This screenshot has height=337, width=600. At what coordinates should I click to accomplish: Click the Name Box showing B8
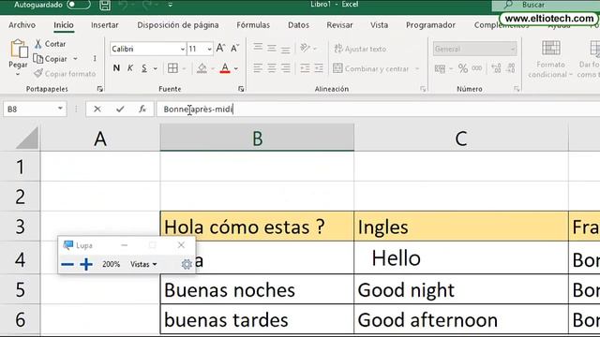(x=30, y=110)
